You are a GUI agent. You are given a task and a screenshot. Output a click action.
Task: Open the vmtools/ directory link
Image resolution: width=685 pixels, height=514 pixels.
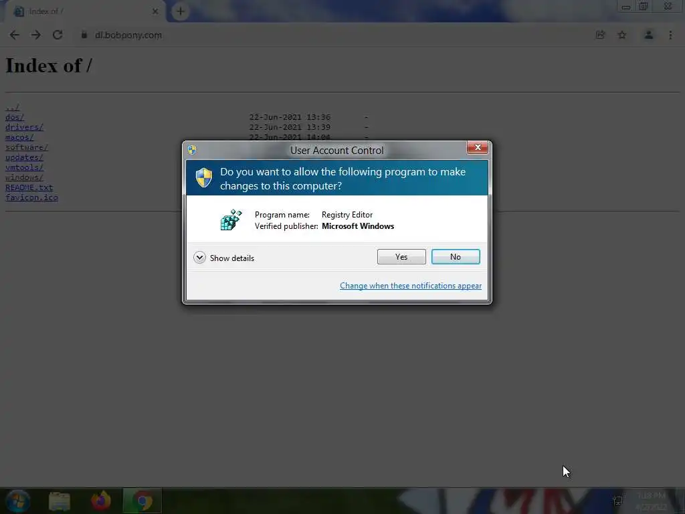pos(24,167)
